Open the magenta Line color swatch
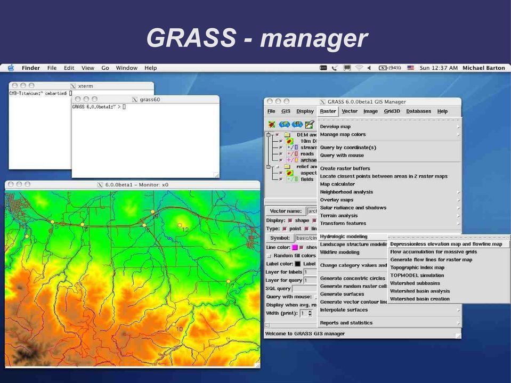Viewport: 511px width, 383px height. (295, 248)
